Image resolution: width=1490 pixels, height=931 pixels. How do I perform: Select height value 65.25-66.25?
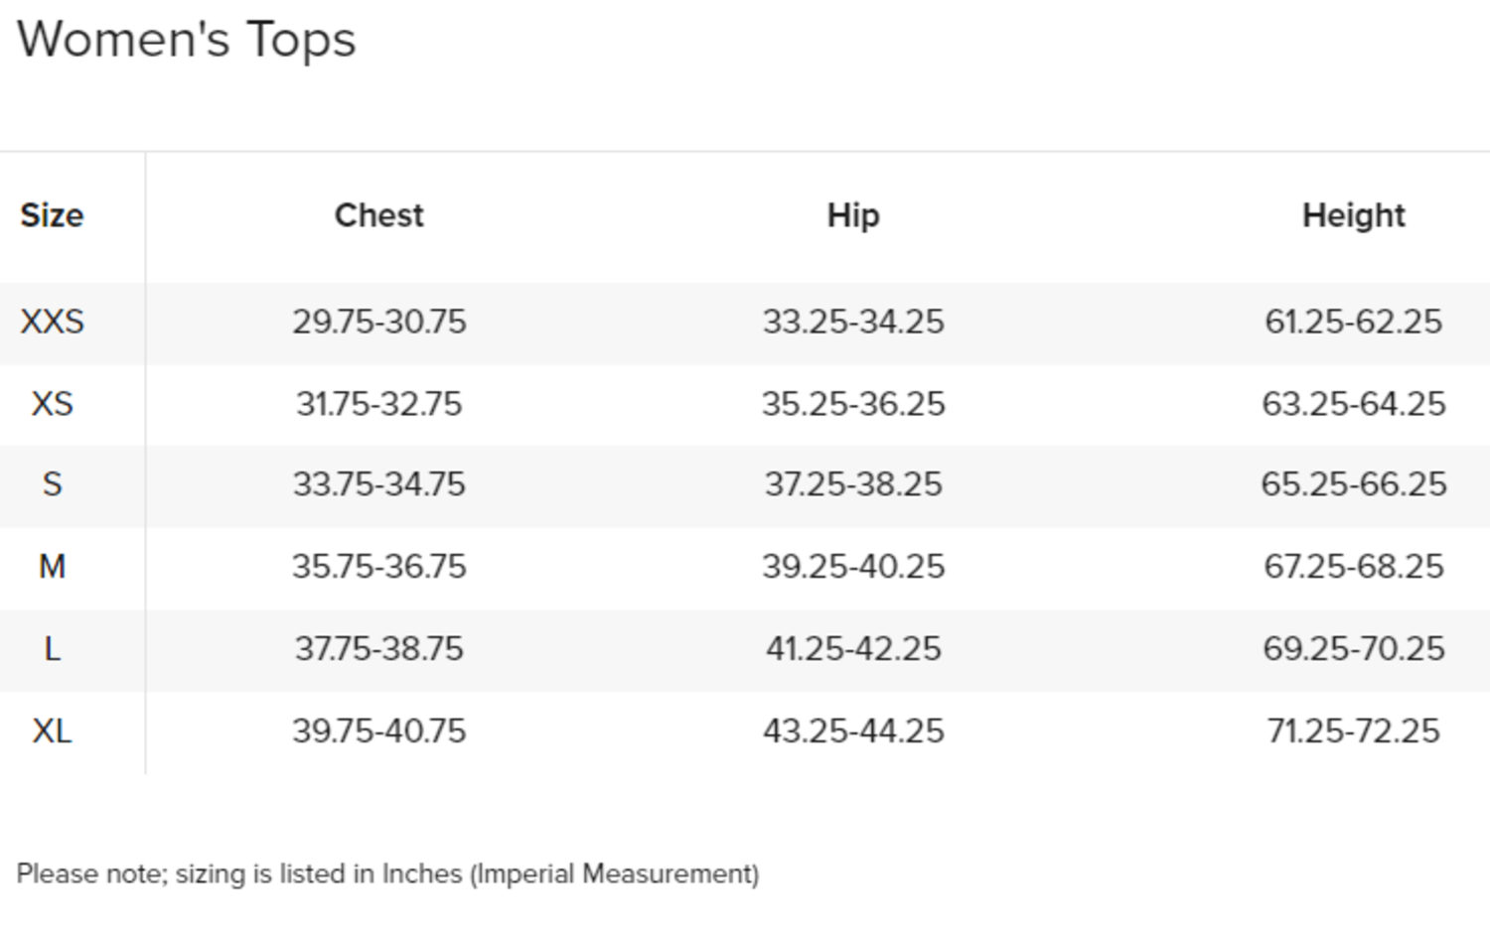click(1353, 484)
